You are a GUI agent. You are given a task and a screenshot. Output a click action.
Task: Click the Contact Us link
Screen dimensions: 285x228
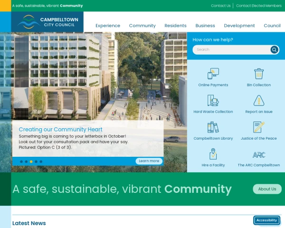(221, 6)
